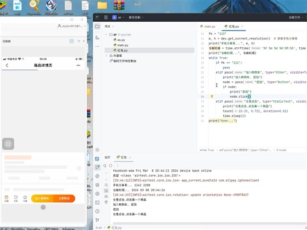The height and width of the screenshot is (230, 307).
Task: Open the air project dropdown in title bar
Action: [x=118, y=17]
